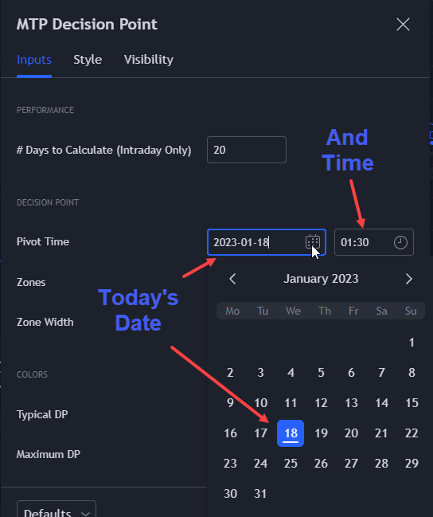
Task: Open the calendar icon in date field
Action: [312, 242]
